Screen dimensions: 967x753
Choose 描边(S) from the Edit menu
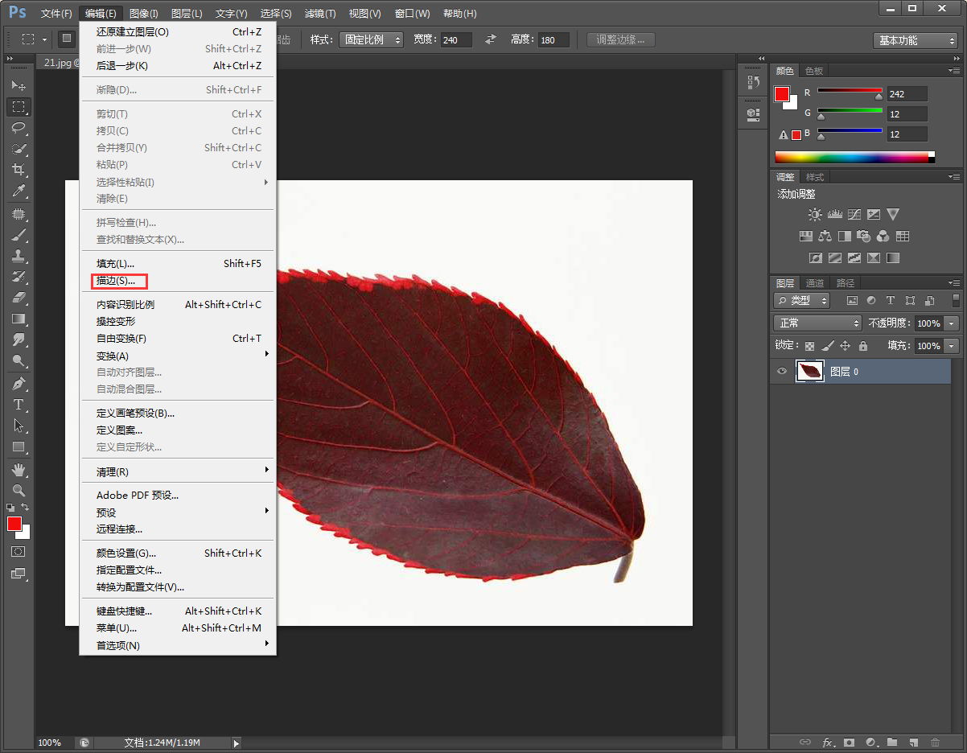pos(118,281)
